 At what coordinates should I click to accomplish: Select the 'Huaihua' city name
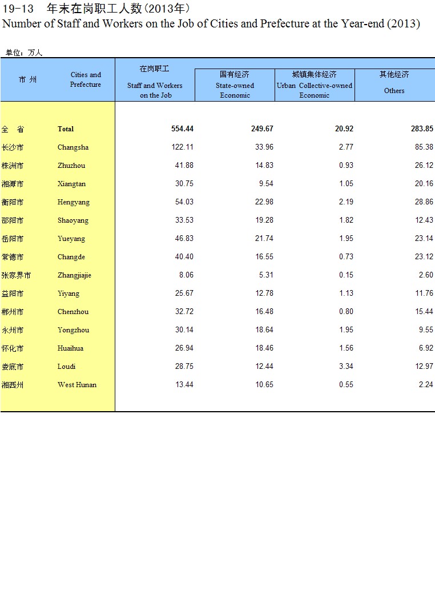pyautogui.click(x=70, y=348)
